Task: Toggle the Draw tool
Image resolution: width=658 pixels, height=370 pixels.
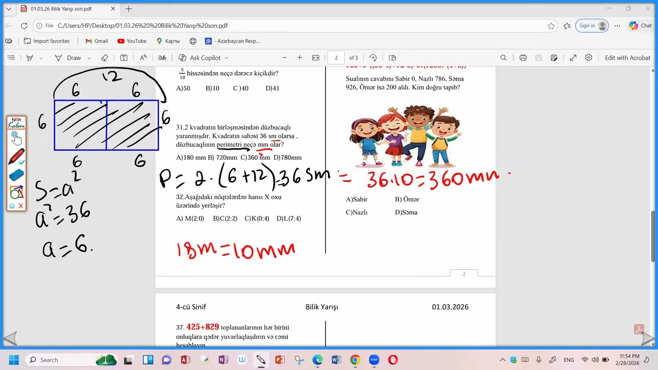Action: pos(68,58)
